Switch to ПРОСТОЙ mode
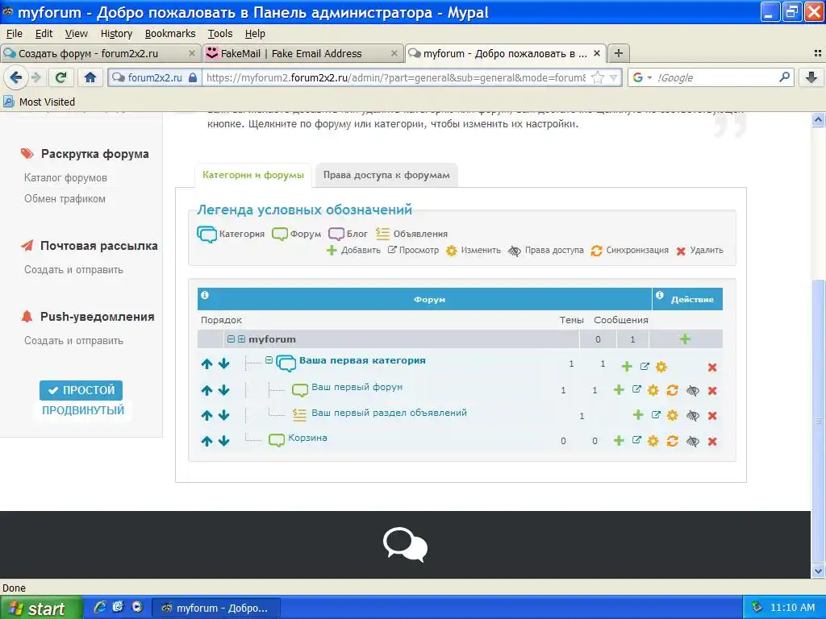The height and width of the screenshot is (619, 826). pos(81,391)
